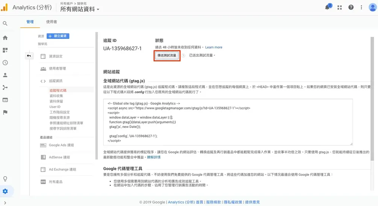Open Google apps grid icon
The width and height of the screenshot is (378, 206).
[339, 8]
